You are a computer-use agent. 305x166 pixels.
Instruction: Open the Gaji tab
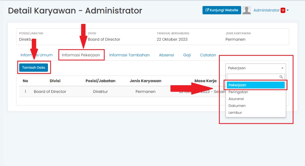187,55
